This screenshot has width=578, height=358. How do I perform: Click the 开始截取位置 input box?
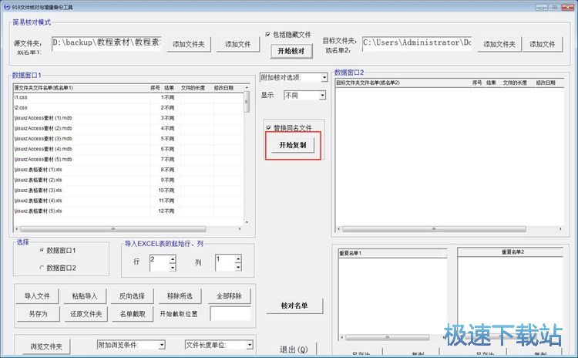coord(230,314)
